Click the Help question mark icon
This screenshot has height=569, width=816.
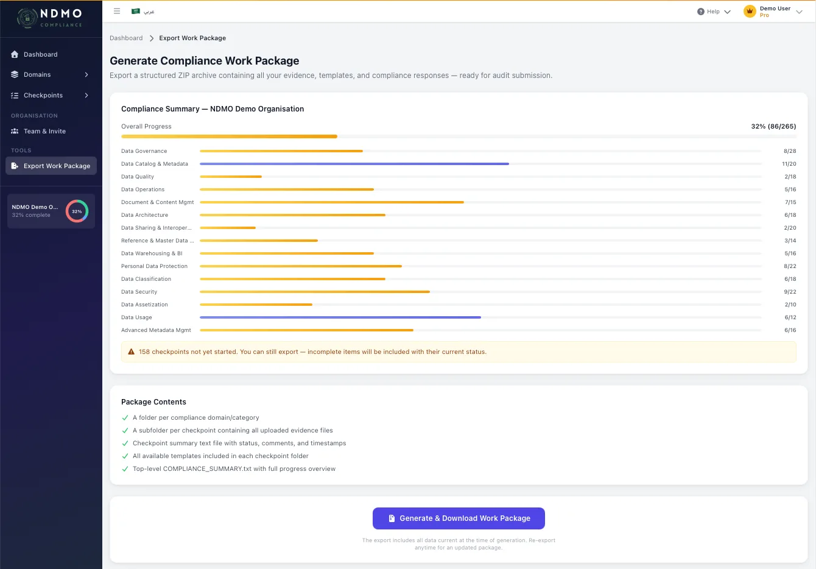(701, 12)
